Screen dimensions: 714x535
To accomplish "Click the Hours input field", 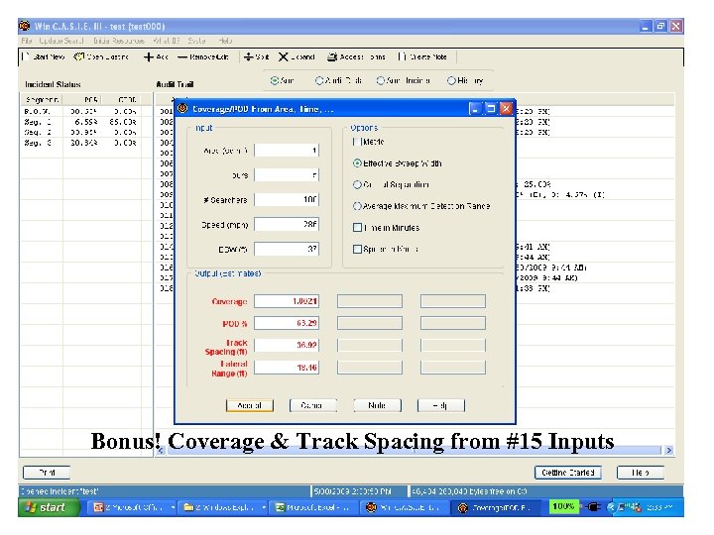I will tap(287, 175).
